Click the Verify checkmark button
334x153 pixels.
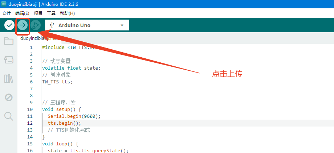point(9,25)
